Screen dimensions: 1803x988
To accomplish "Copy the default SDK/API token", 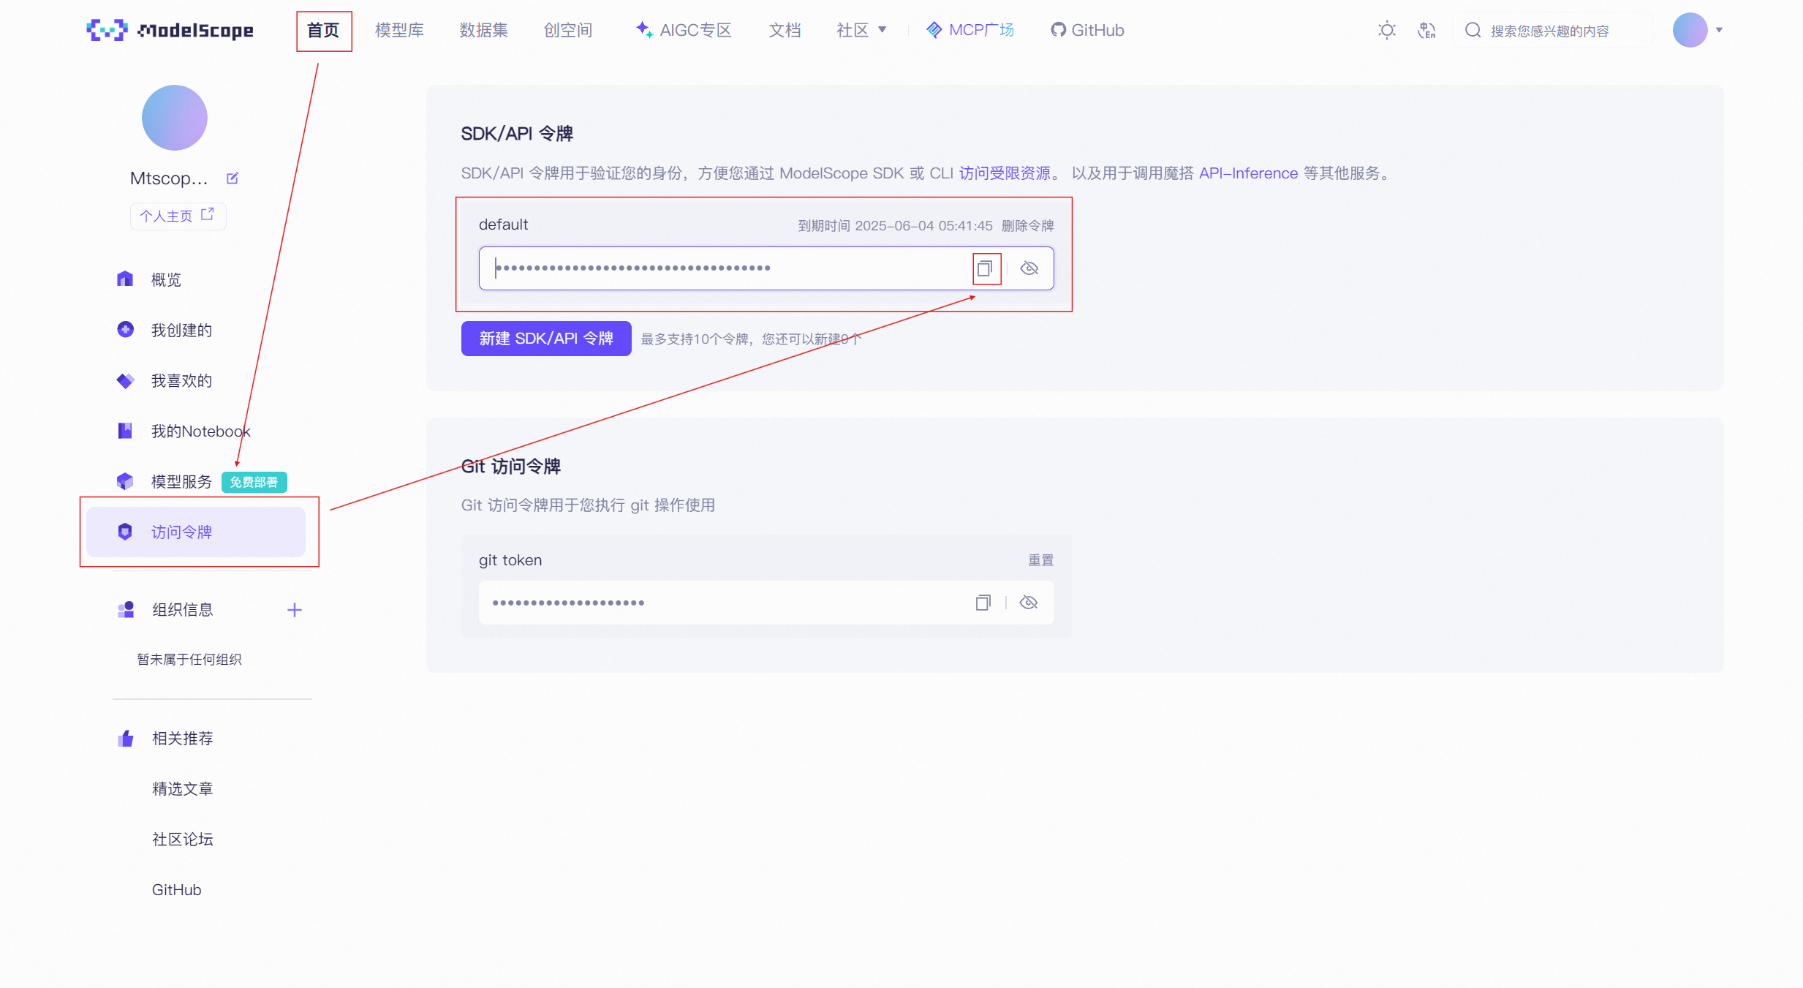I will tap(986, 268).
